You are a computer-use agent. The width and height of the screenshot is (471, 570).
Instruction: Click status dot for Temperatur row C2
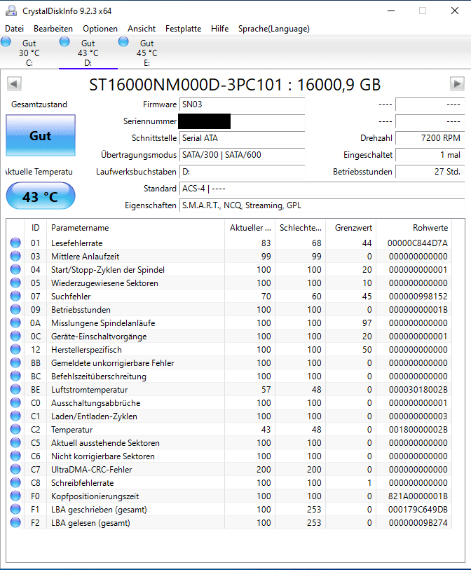pos(15,429)
